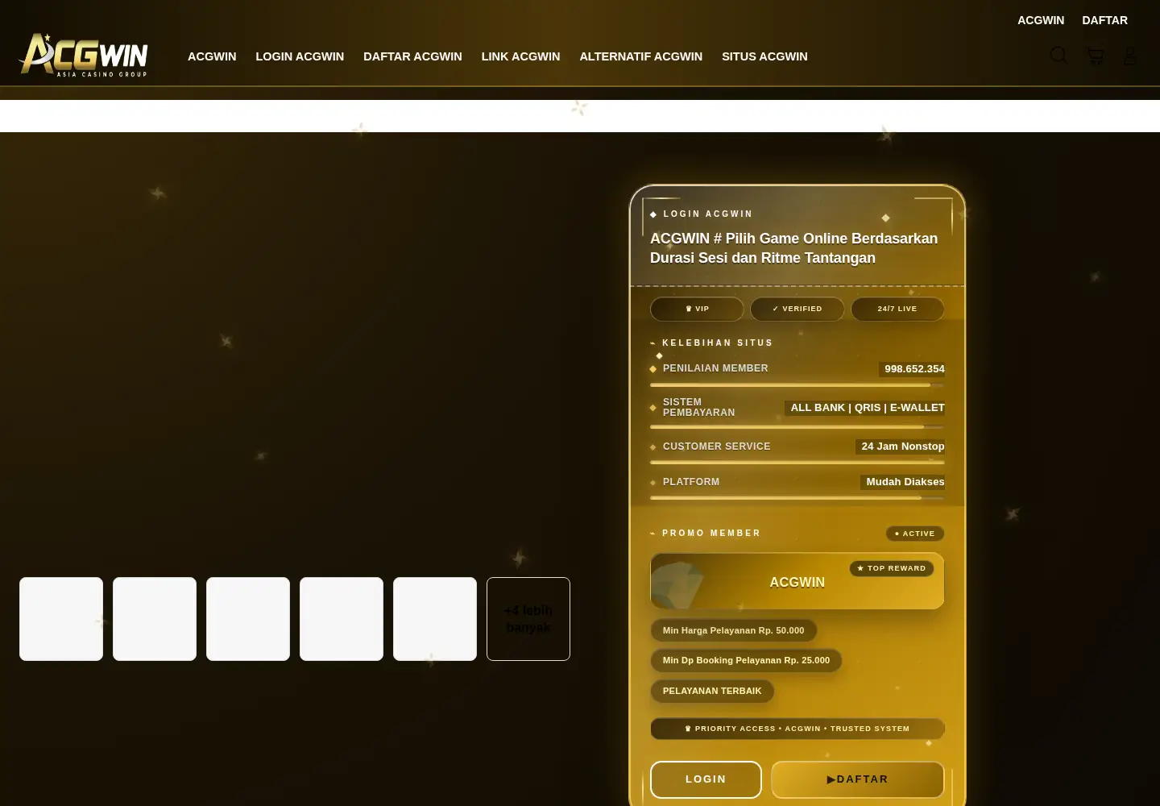Select the 24/7 LIVE badge

coord(897,309)
